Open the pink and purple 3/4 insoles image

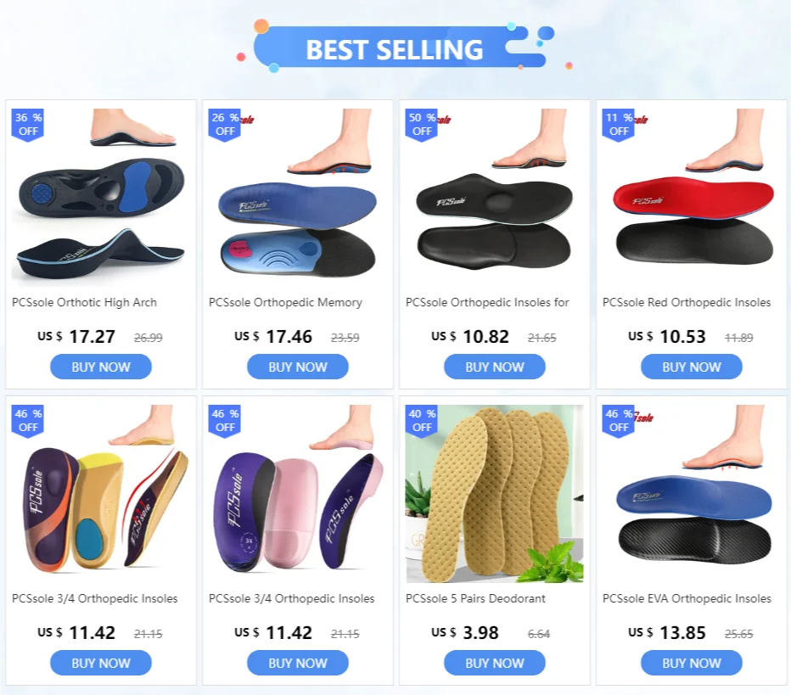click(x=297, y=494)
